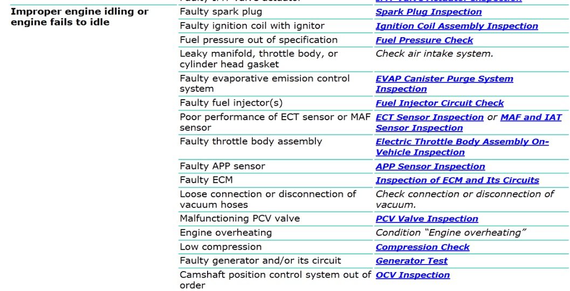Open the ECT Sensor Inspection link
Screen dimensions: 570x291
429,117
